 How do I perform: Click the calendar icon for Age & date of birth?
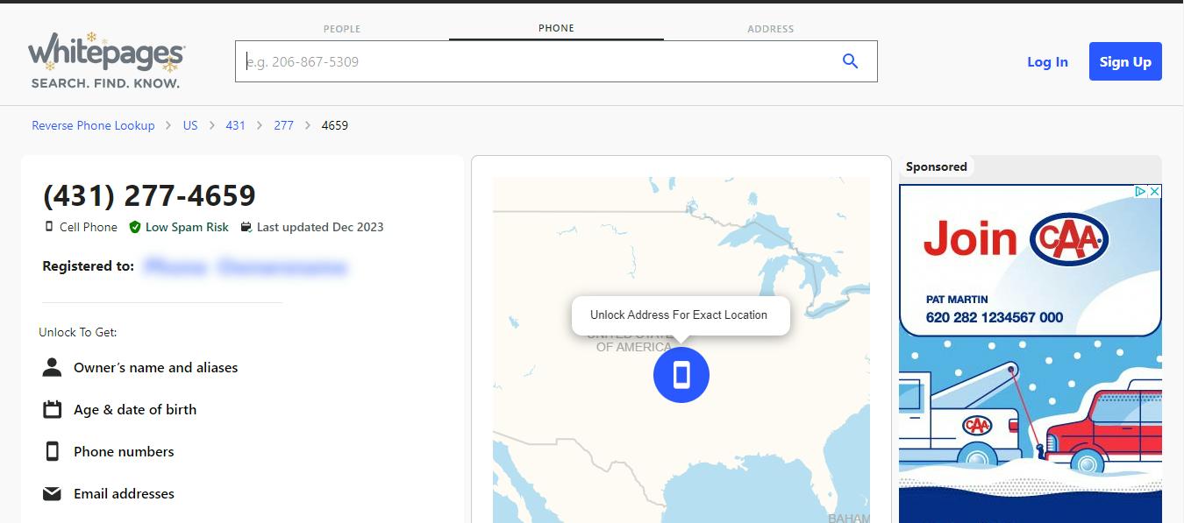pos(52,409)
